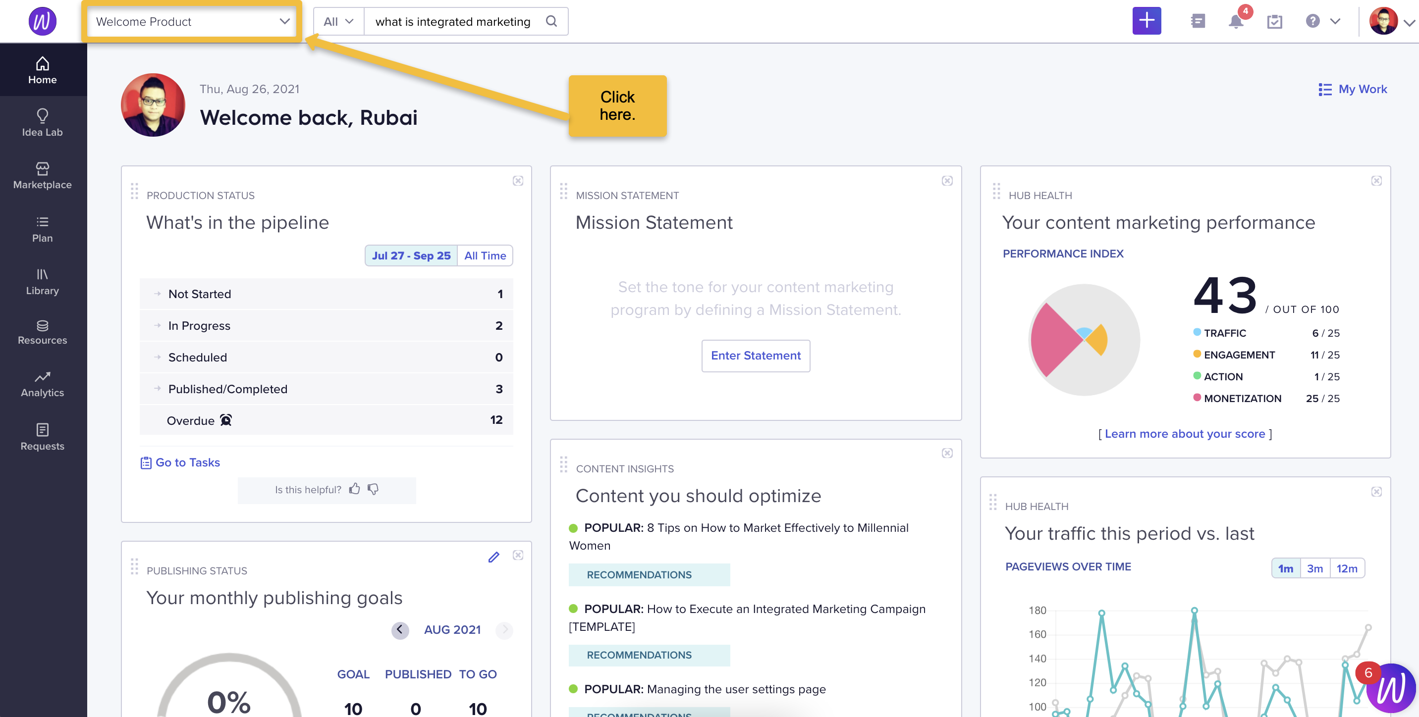Click the Welcome logo in the header

pos(42,21)
